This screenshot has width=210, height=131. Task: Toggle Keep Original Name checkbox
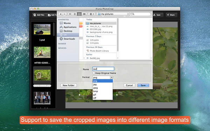[x=93, y=73]
